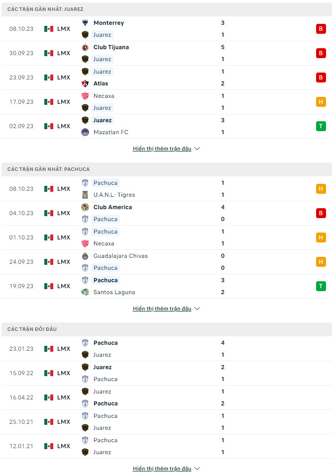This screenshot has width=333, height=474.
Task: Open 'Hiển thị thêm trận đấu' under the Pachuca section
Action: [162, 309]
